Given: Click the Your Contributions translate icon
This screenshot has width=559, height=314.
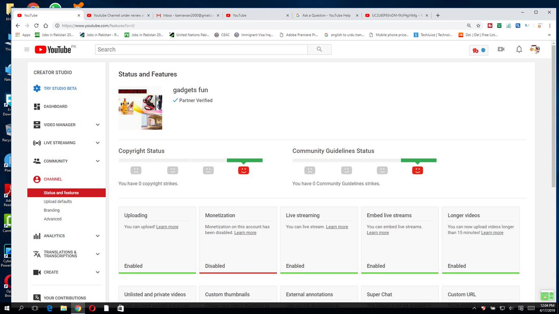Looking at the screenshot, I should (x=37, y=298).
